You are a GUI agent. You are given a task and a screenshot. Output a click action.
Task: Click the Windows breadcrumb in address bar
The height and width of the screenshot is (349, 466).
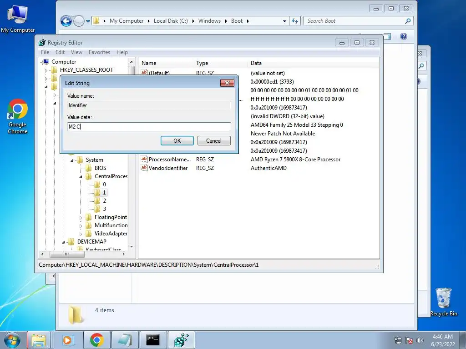tap(209, 21)
